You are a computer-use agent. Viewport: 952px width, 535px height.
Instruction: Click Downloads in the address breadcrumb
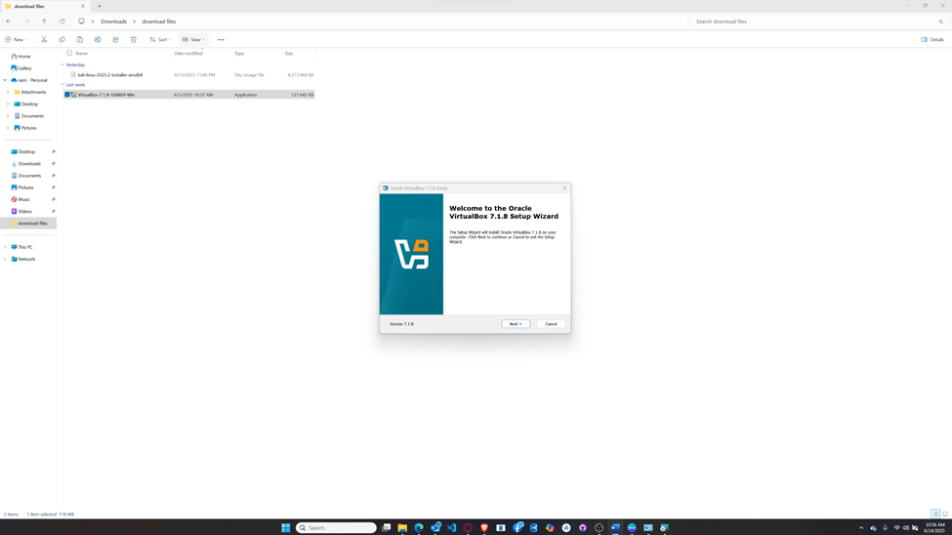pyautogui.click(x=113, y=21)
